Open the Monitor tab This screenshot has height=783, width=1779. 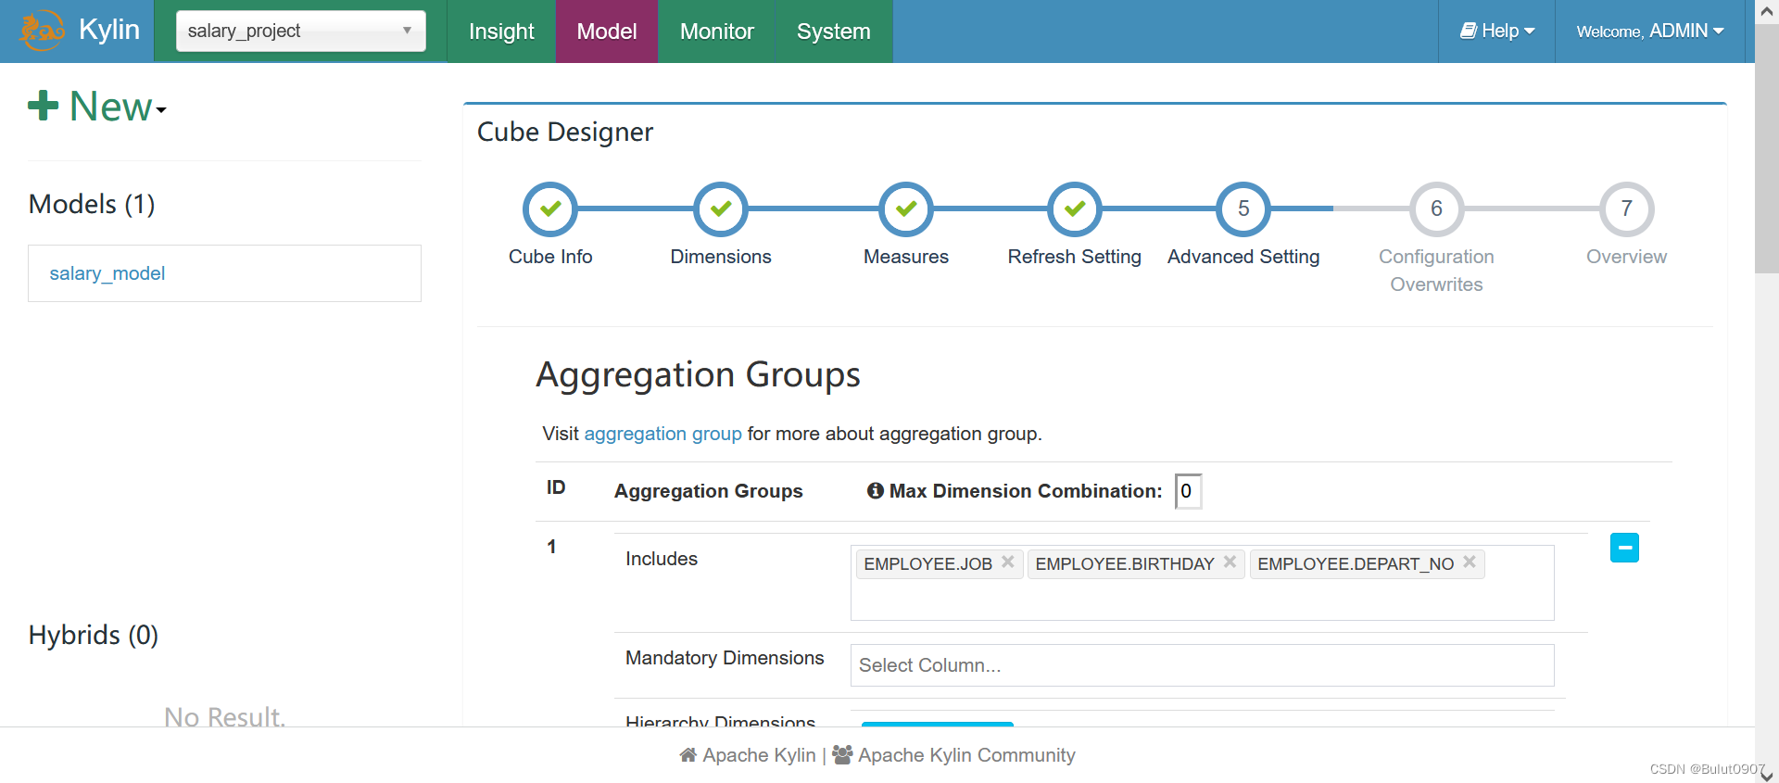point(716,32)
